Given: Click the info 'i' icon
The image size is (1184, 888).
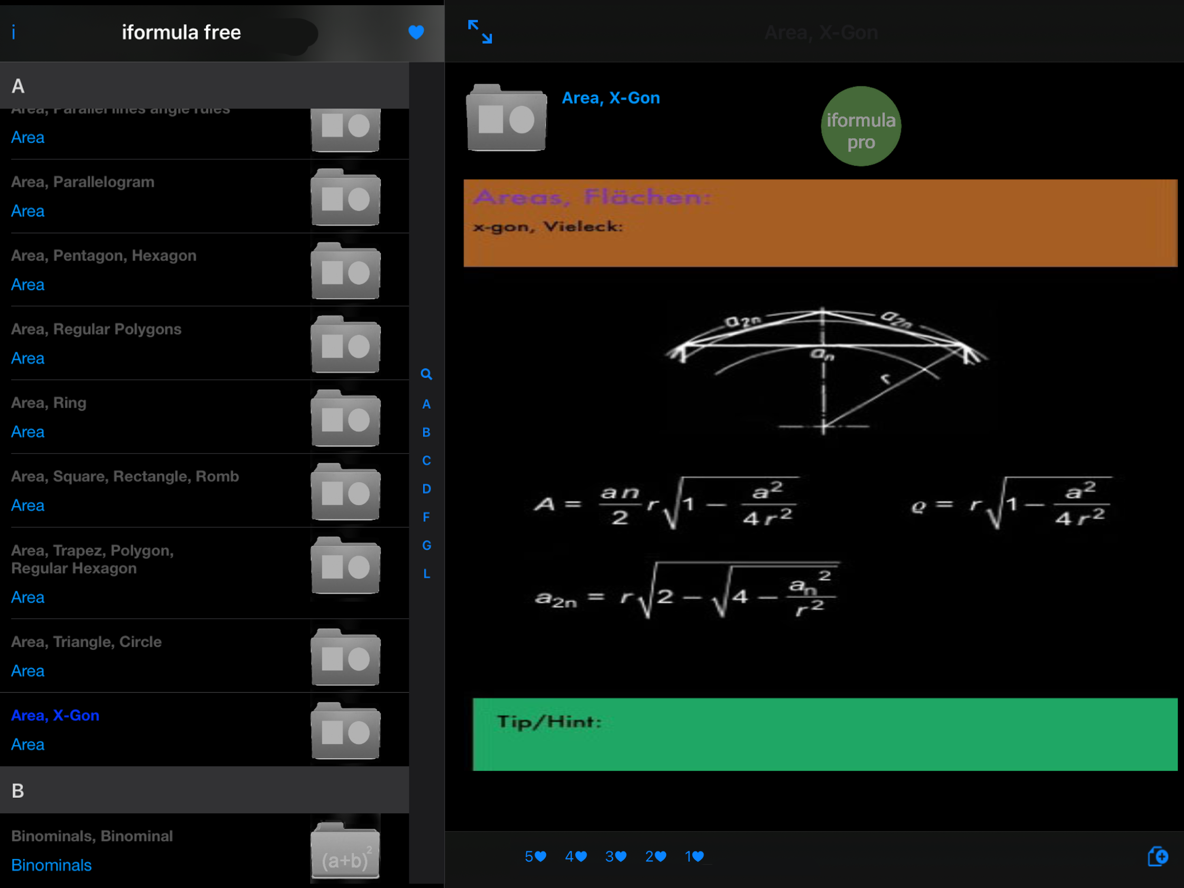Looking at the screenshot, I should [x=13, y=33].
